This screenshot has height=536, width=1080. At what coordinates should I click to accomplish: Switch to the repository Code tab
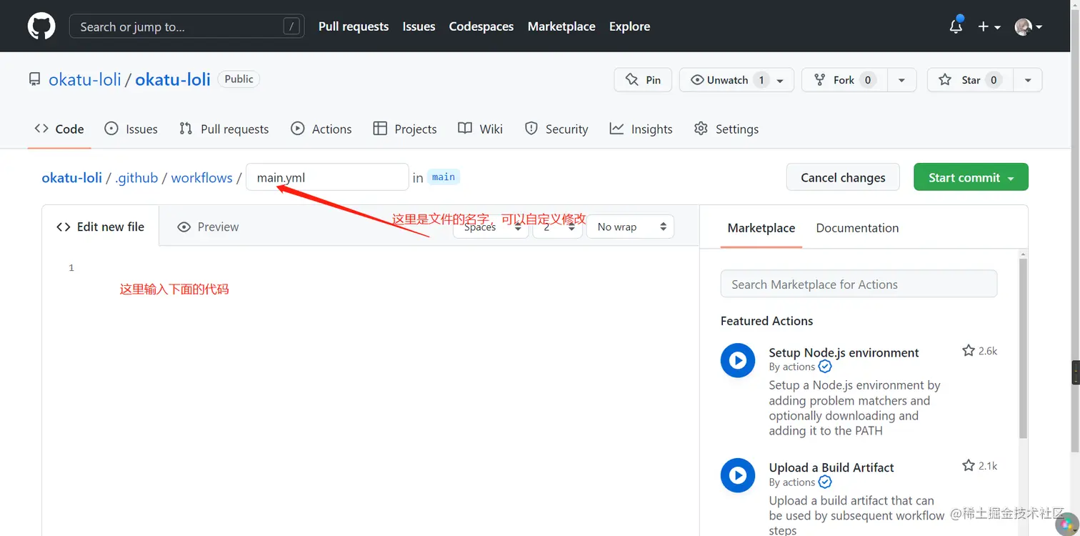coord(59,129)
